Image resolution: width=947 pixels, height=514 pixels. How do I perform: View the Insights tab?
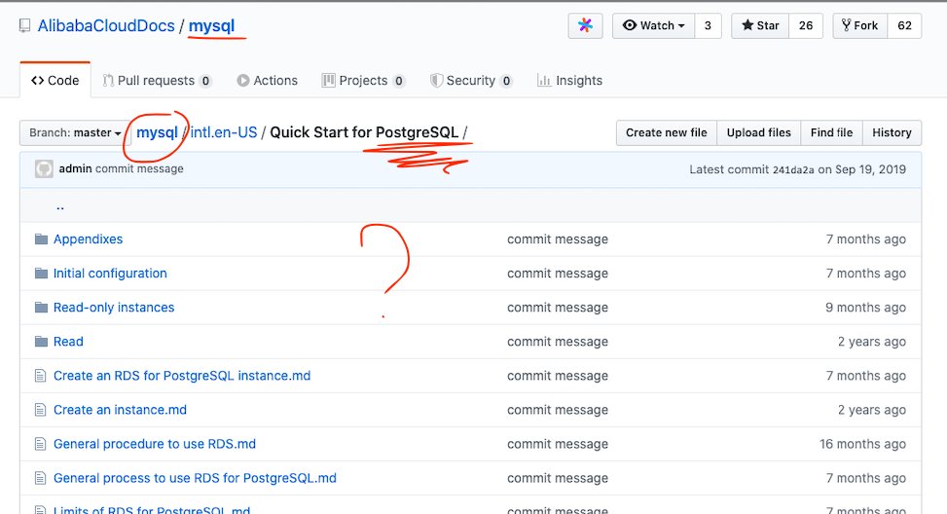(570, 81)
